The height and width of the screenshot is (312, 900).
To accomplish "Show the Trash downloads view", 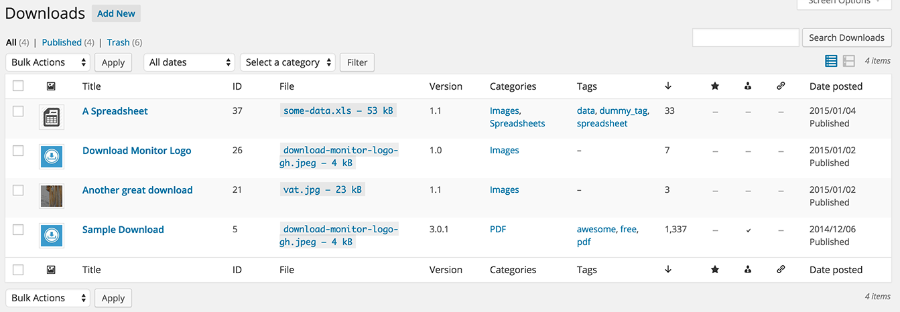I will pyautogui.click(x=118, y=42).
